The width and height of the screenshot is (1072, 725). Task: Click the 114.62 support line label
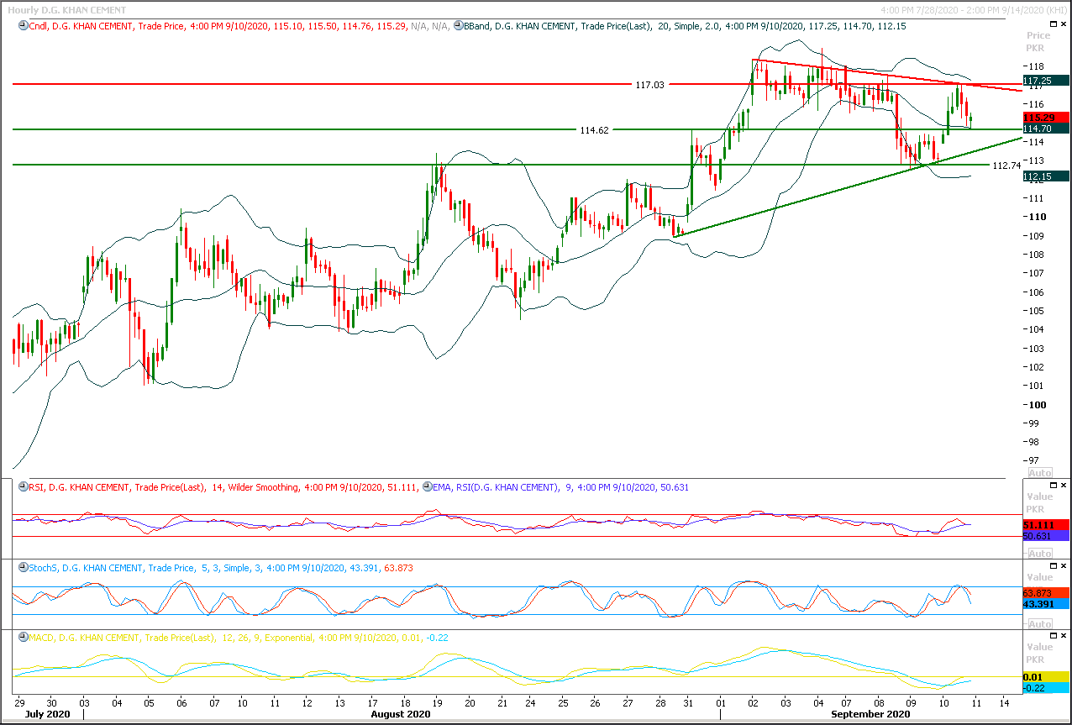[594, 130]
